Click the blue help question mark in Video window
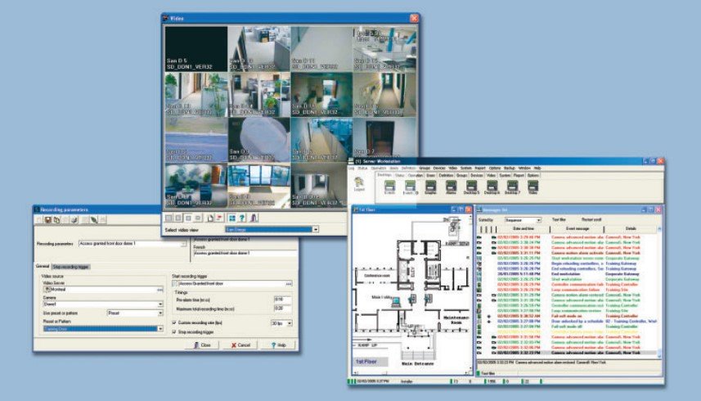This screenshot has width=701, height=401. click(x=242, y=219)
